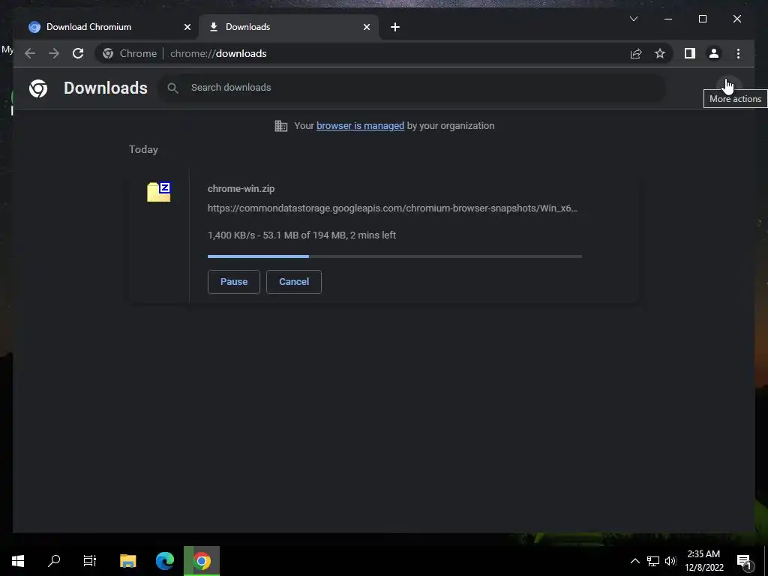768x576 pixels.
Task: Bookmark this tab with star icon
Action: pos(660,53)
